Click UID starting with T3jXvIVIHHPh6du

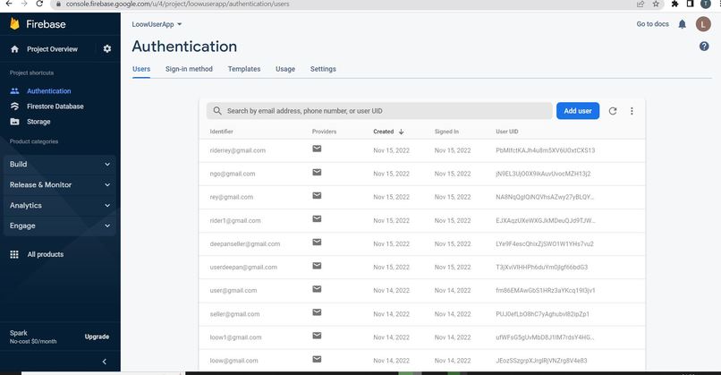pos(542,268)
